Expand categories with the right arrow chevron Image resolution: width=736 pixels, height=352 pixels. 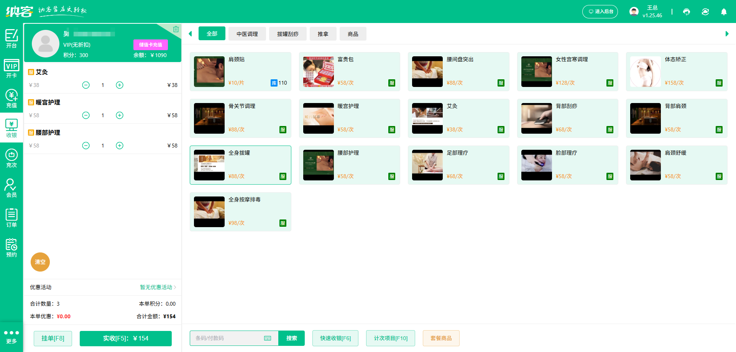(728, 34)
